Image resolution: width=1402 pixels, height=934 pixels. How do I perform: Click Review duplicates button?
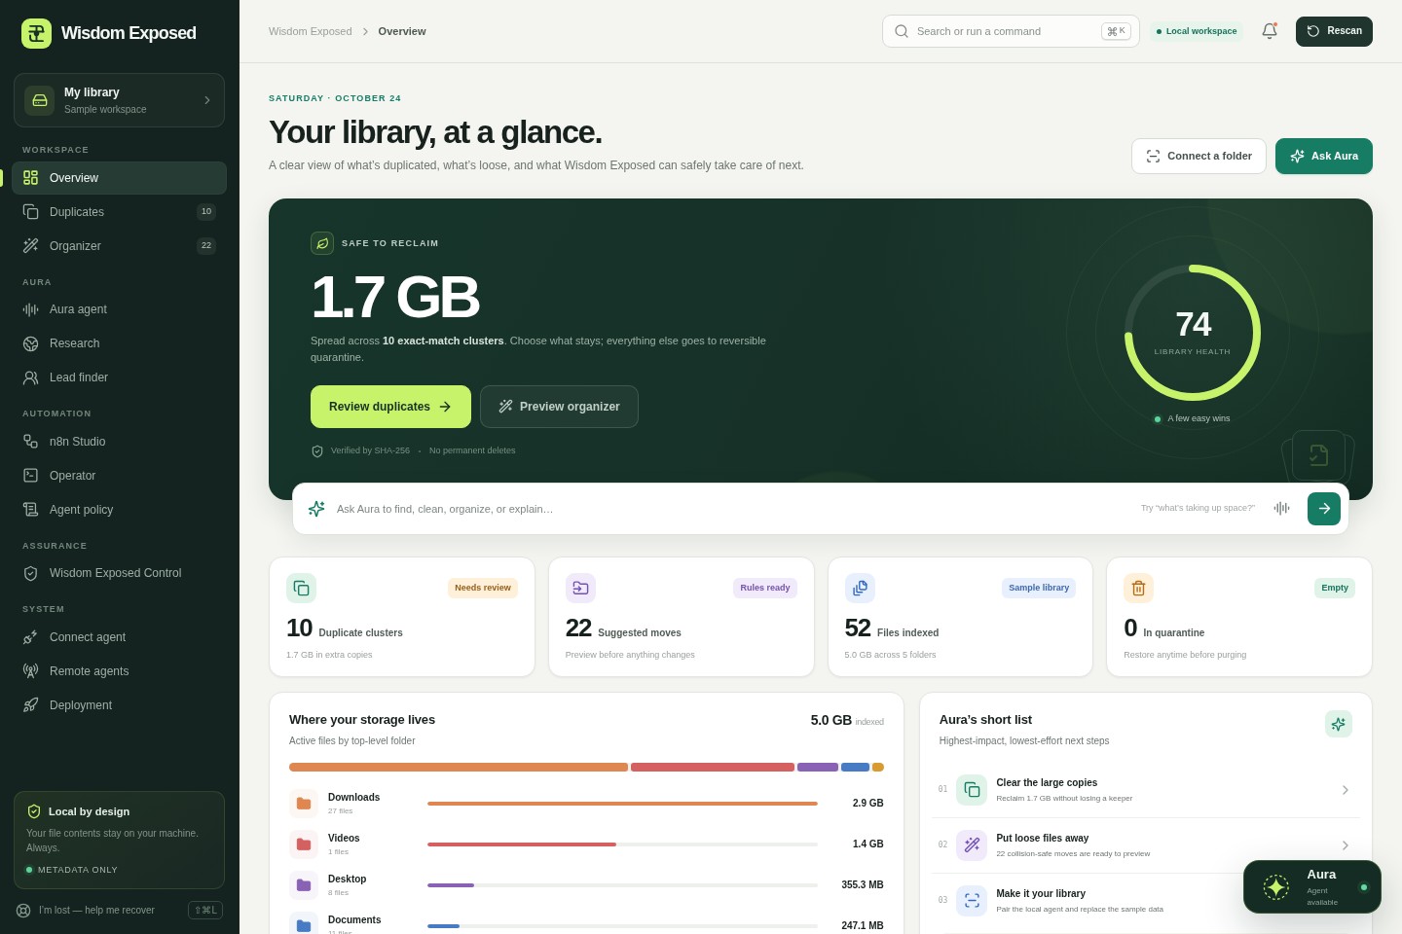pos(390,407)
